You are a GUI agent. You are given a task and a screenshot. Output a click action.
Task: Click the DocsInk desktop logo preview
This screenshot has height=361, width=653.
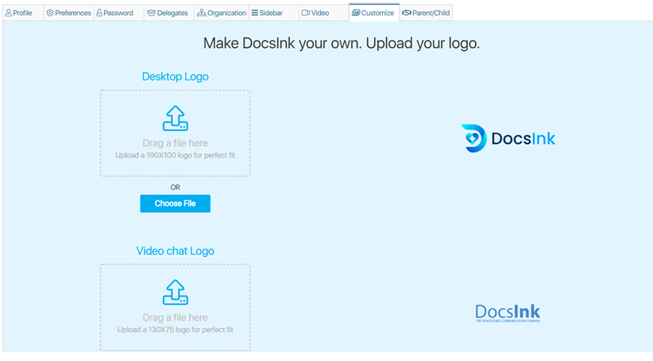[x=508, y=138]
